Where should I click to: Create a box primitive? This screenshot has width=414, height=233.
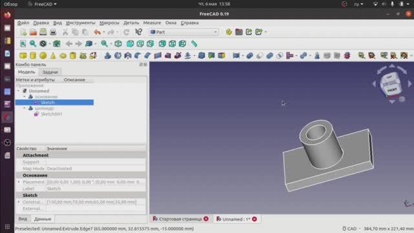point(23,56)
